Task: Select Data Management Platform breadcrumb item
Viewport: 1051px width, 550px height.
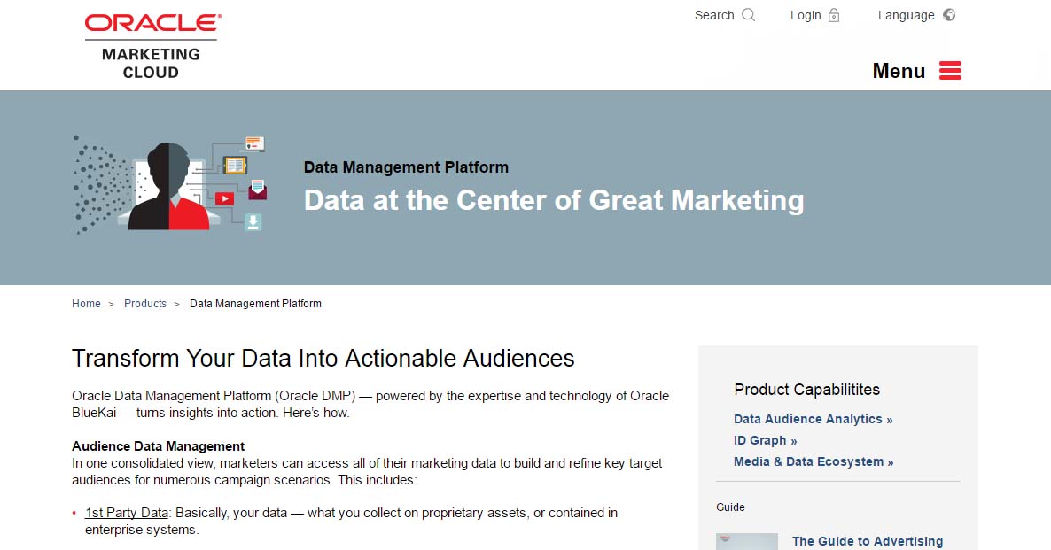Action: point(255,304)
